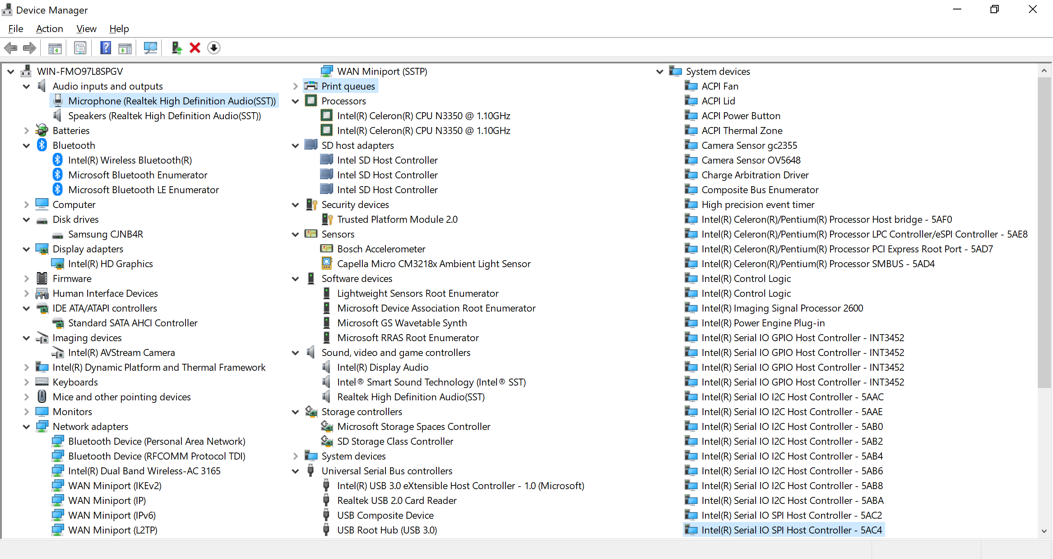Click the Processors category icon
The image size is (1053, 559).
point(311,101)
